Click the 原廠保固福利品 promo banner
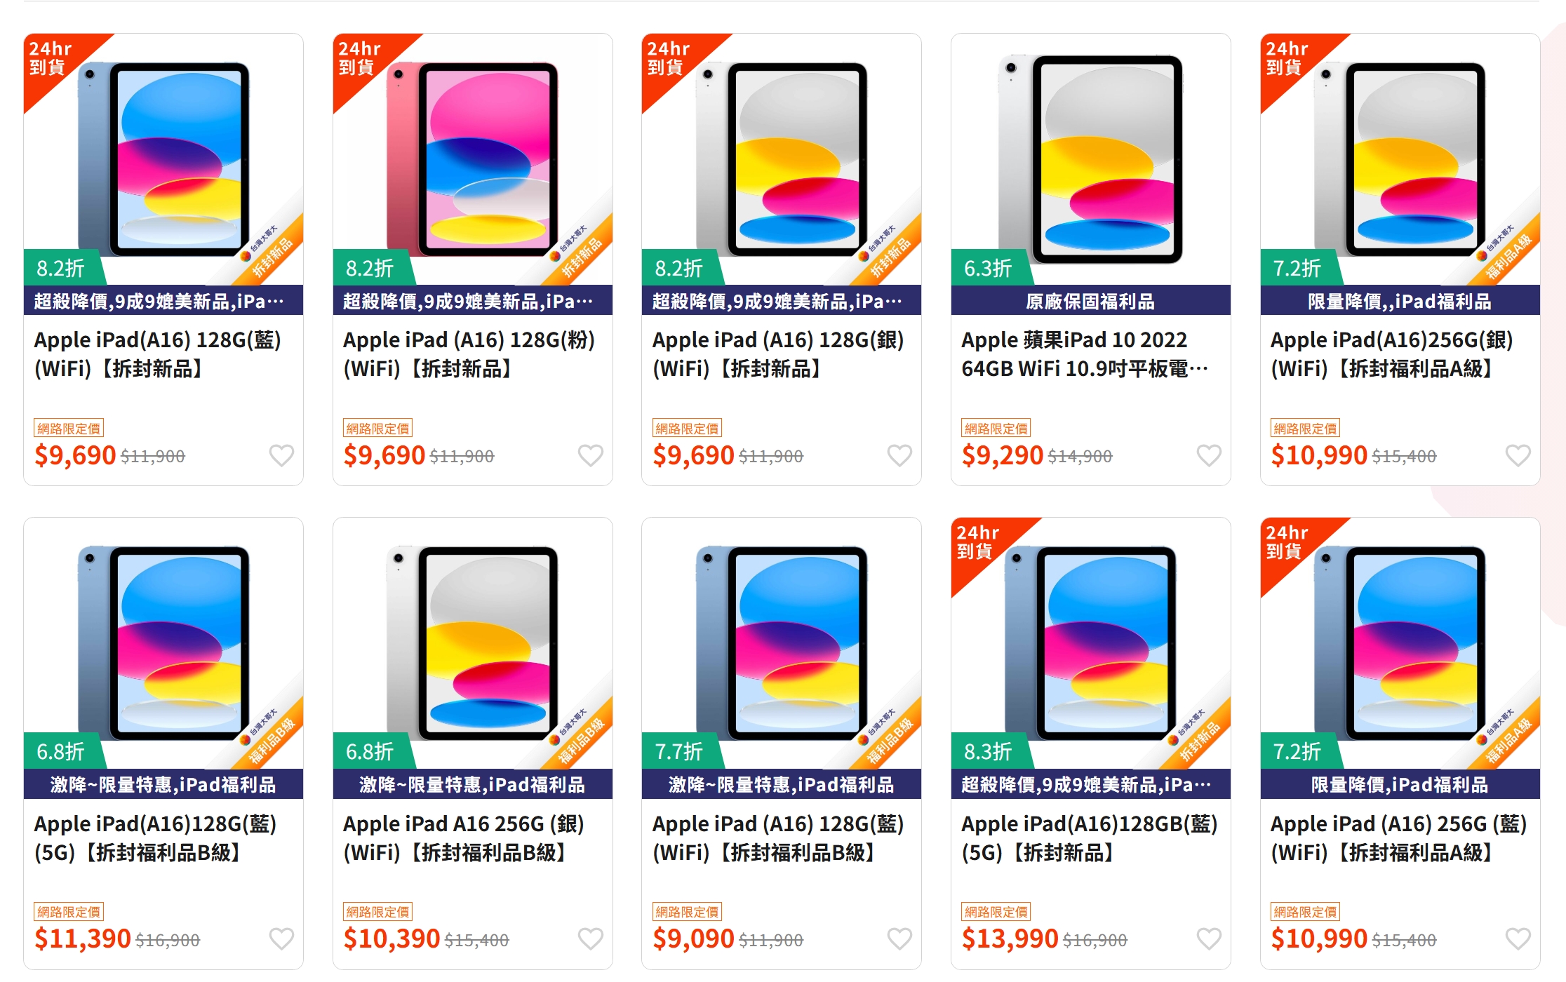The image size is (1566, 982). [1090, 301]
